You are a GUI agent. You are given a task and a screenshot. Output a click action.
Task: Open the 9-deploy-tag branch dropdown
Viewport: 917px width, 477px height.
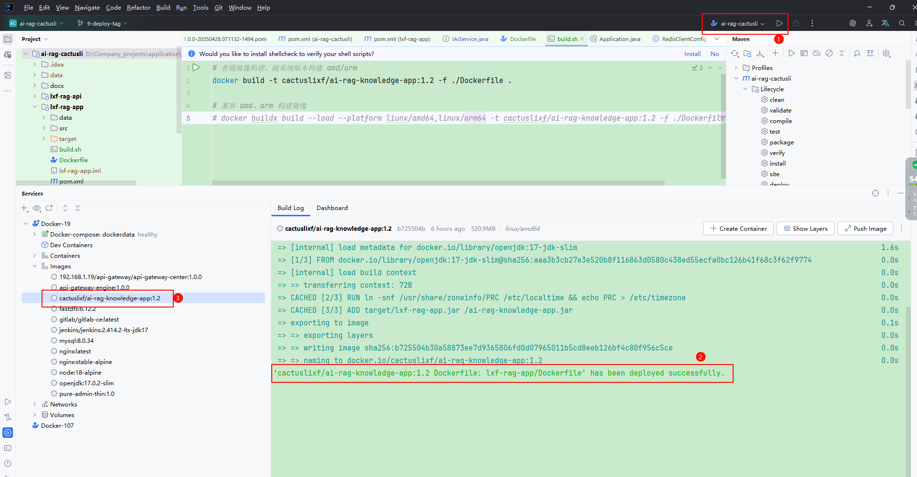click(102, 23)
